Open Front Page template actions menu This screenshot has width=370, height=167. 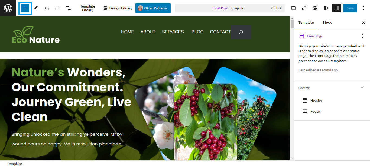point(362,36)
